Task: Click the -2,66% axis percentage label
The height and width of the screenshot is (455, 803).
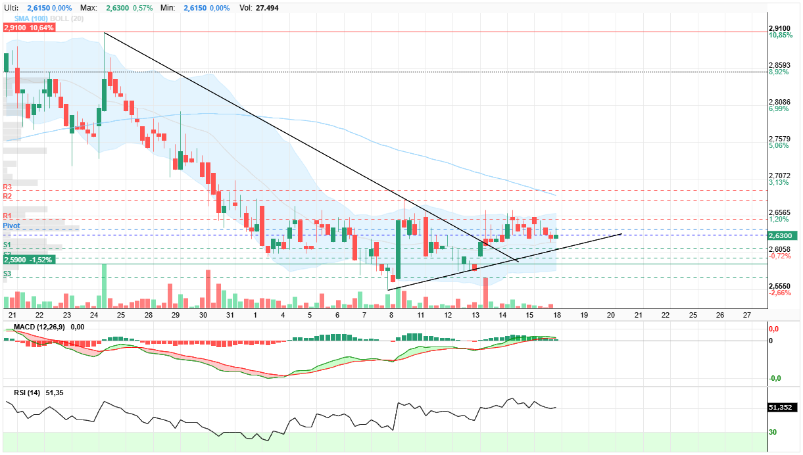Action: pyautogui.click(x=779, y=293)
